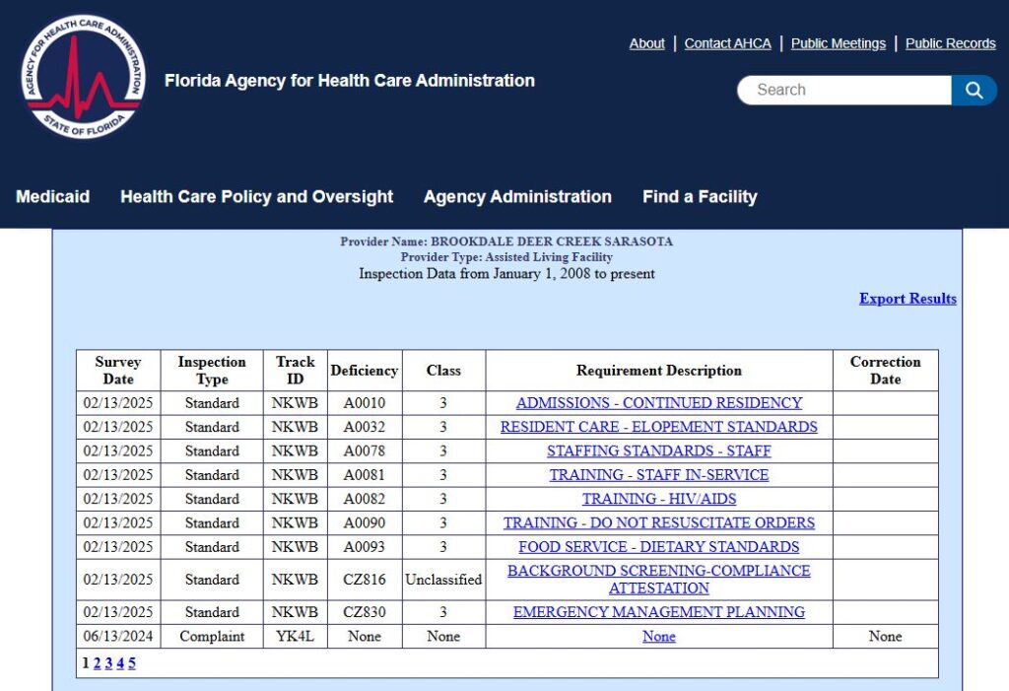This screenshot has height=691, width=1009.
Task: Select deficiency code A0081 cell
Action: click(365, 474)
